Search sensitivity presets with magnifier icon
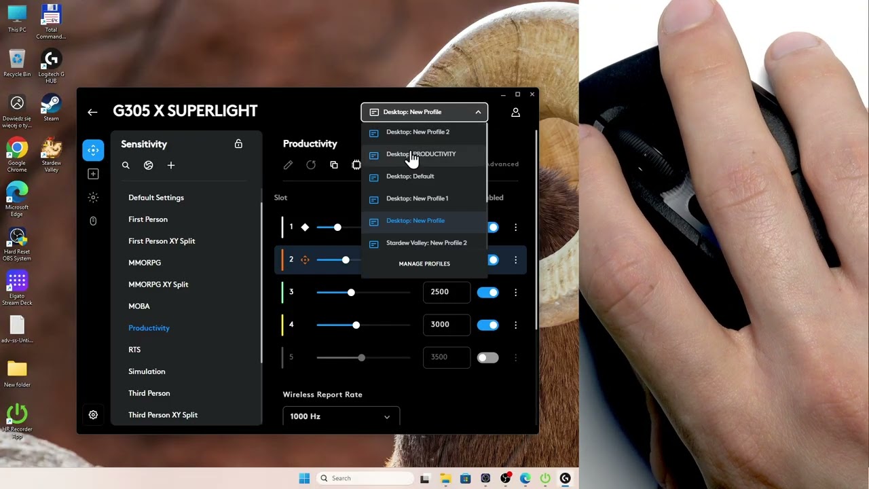The image size is (869, 489). click(126, 165)
